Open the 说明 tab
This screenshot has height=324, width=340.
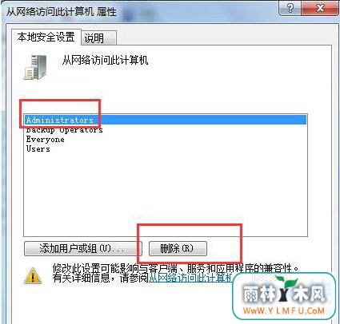[98, 38]
